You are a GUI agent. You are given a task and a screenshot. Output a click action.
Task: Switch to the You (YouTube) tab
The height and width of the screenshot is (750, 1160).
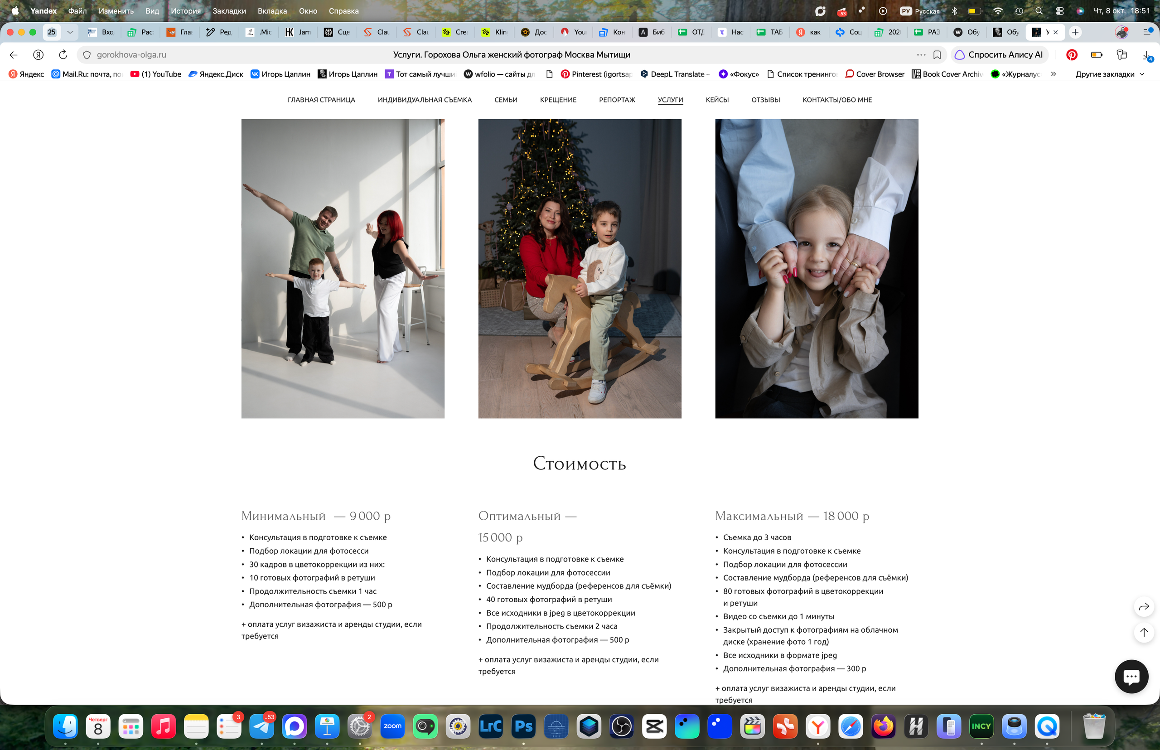[573, 32]
